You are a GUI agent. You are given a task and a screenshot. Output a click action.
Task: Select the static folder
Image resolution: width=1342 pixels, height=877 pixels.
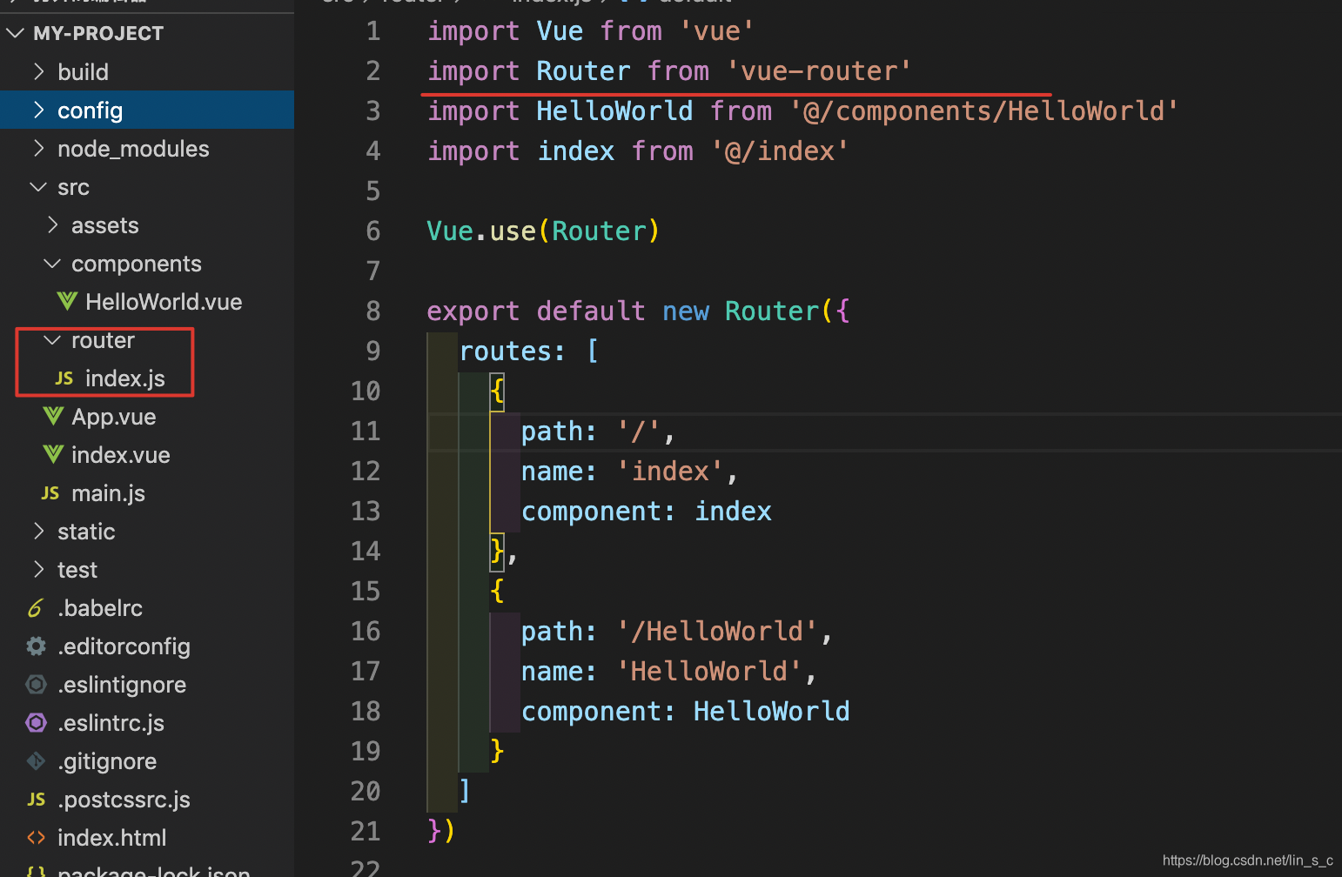[x=147, y=532]
